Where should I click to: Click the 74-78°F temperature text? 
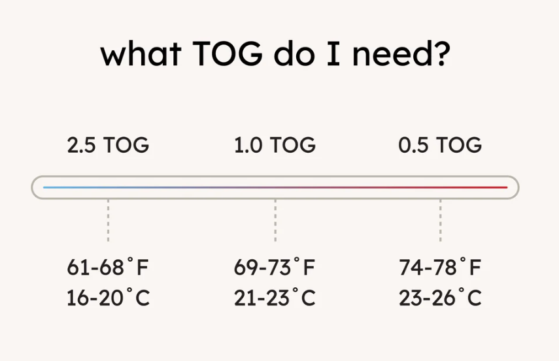pyautogui.click(x=440, y=267)
